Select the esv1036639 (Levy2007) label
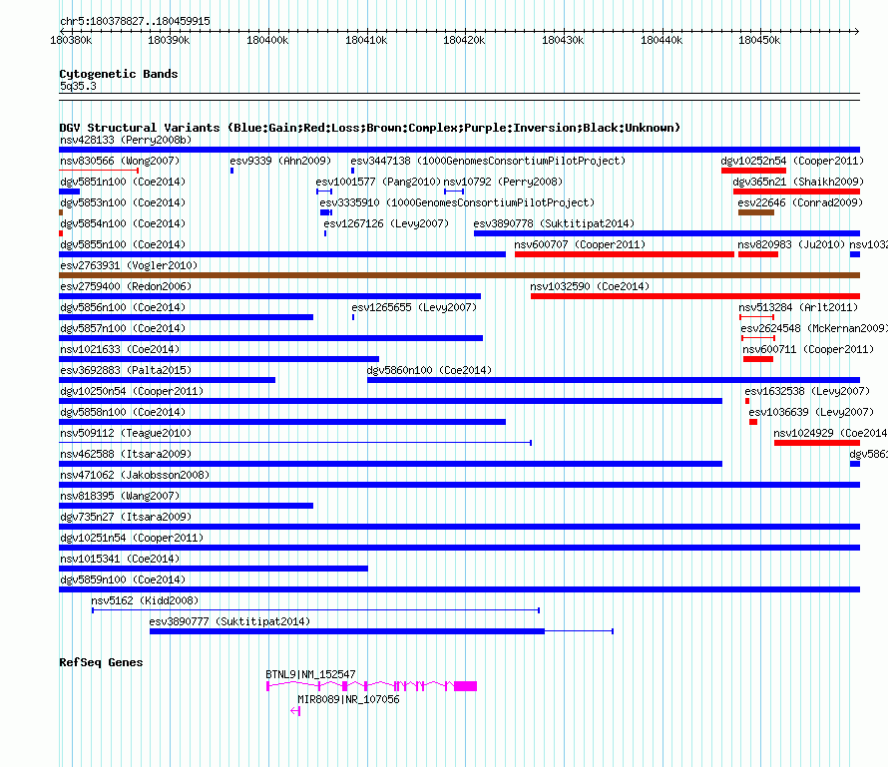888x767 pixels. (811, 412)
